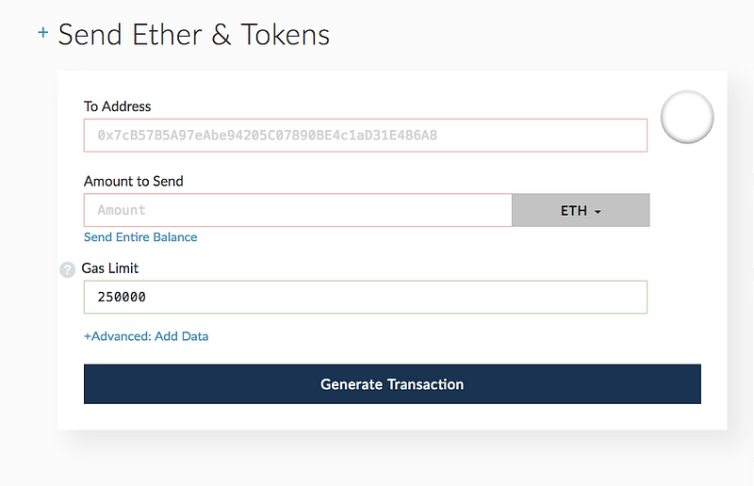The image size is (754, 486).
Task: Open the ETH currency dropdown
Action: click(x=580, y=210)
